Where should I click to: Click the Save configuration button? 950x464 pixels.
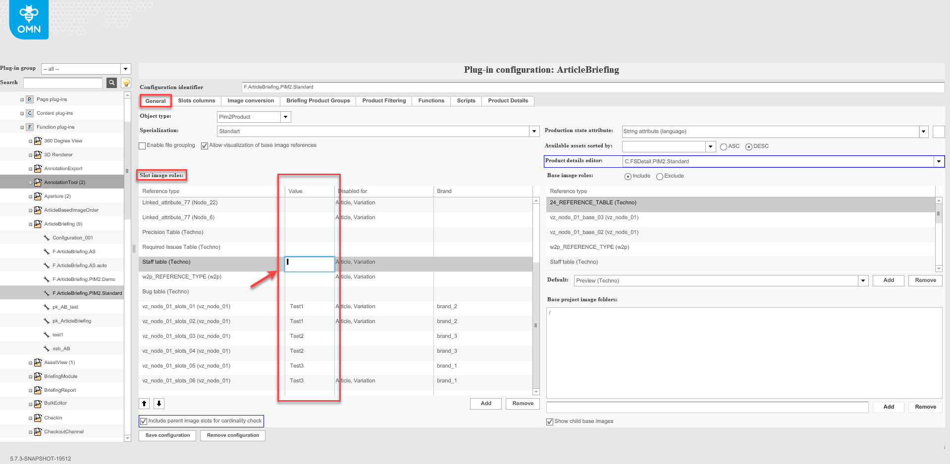[167, 435]
